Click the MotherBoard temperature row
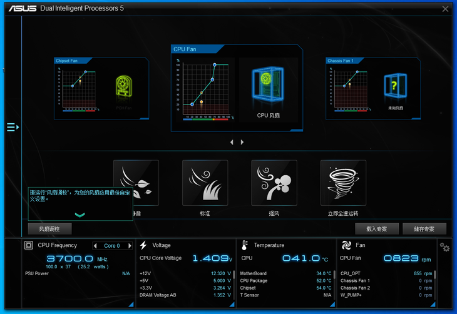This screenshot has height=314, width=457. pos(285,273)
